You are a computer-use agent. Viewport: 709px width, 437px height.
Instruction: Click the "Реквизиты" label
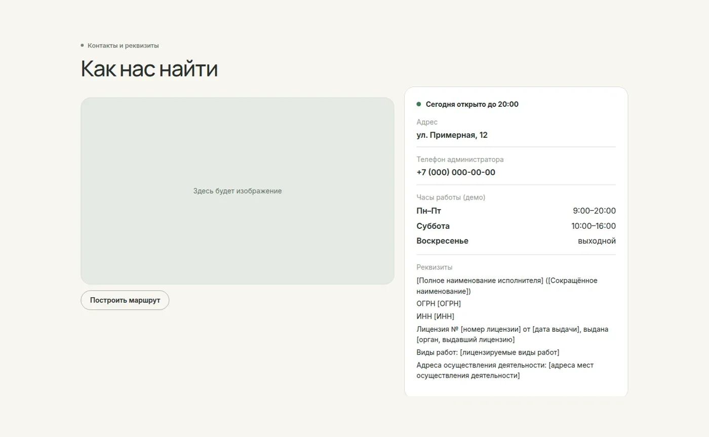point(435,267)
